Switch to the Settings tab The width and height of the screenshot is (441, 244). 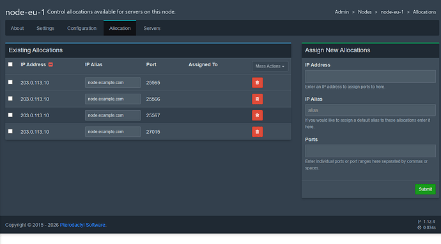coord(45,28)
